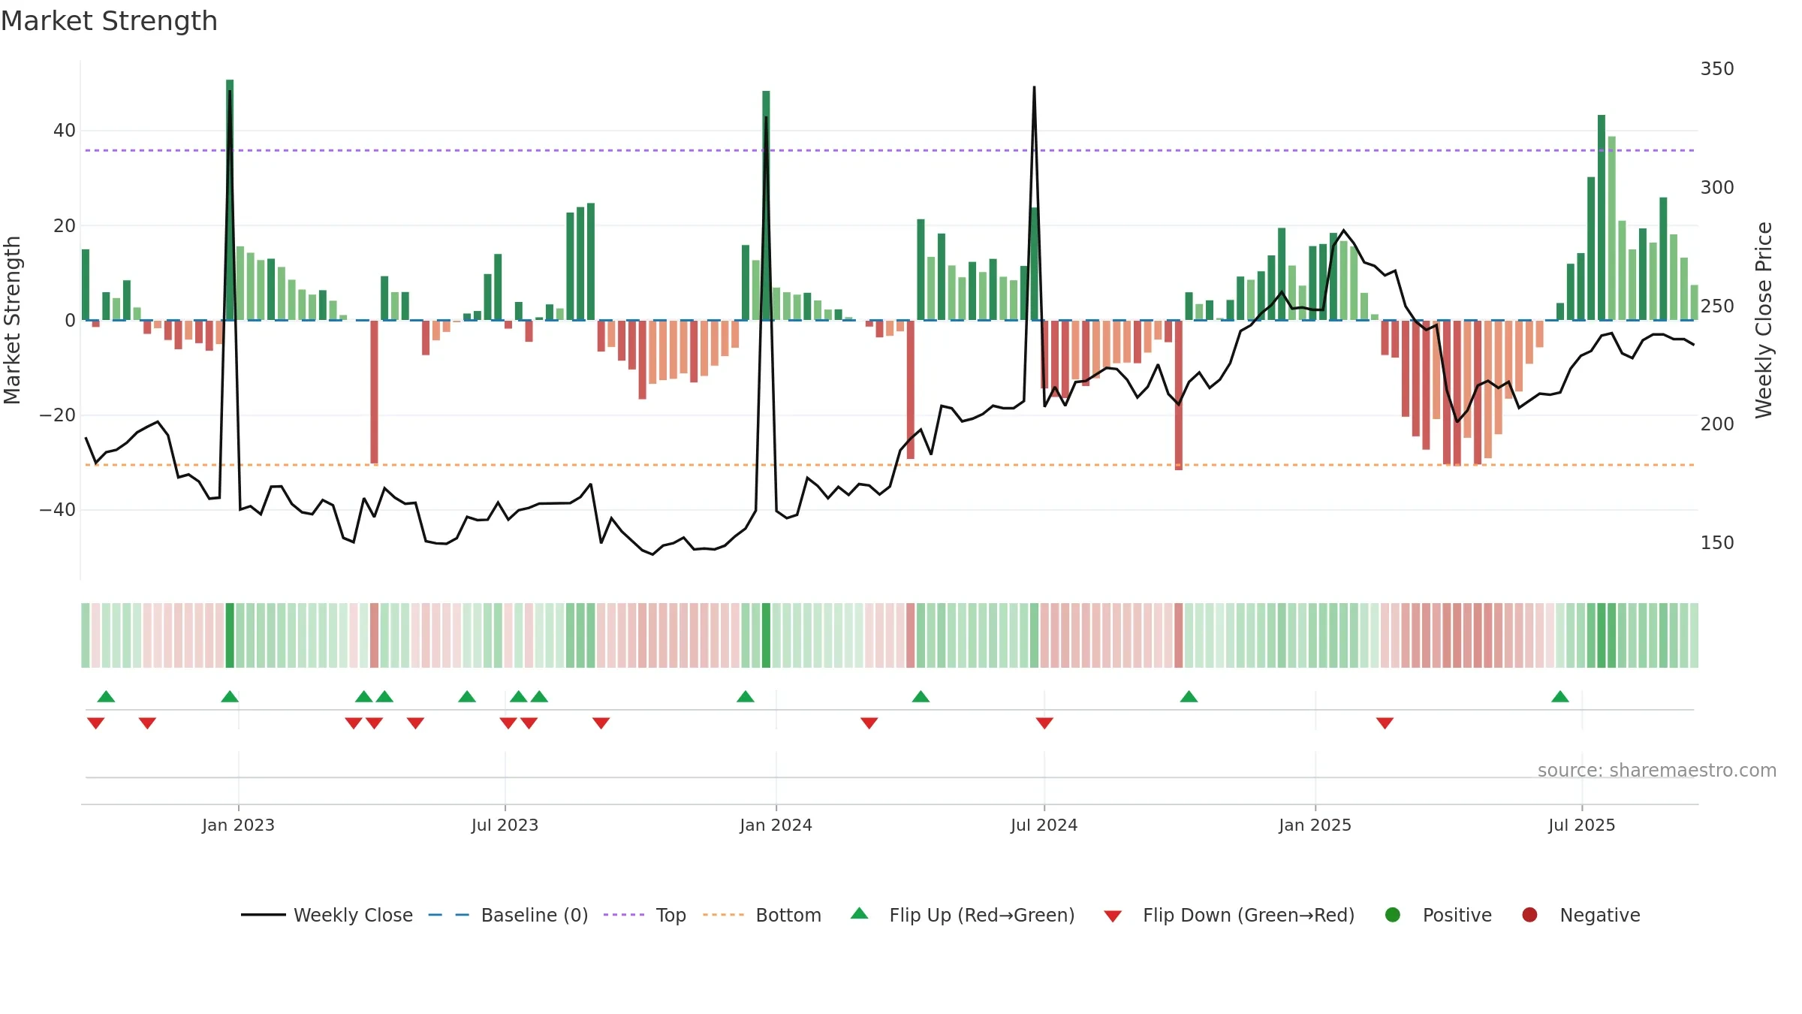Click the weekly close price spike at Jul 2024
Screen dimensions: 1802x1014
pyautogui.click(x=1034, y=87)
